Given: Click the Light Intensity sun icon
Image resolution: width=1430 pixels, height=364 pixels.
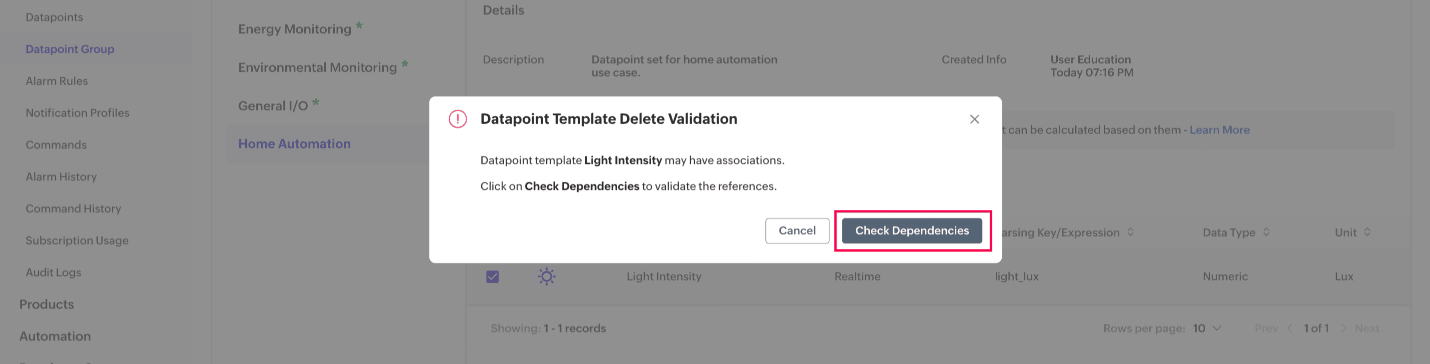Looking at the screenshot, I should pyautogui.click(x=546, y=276).
